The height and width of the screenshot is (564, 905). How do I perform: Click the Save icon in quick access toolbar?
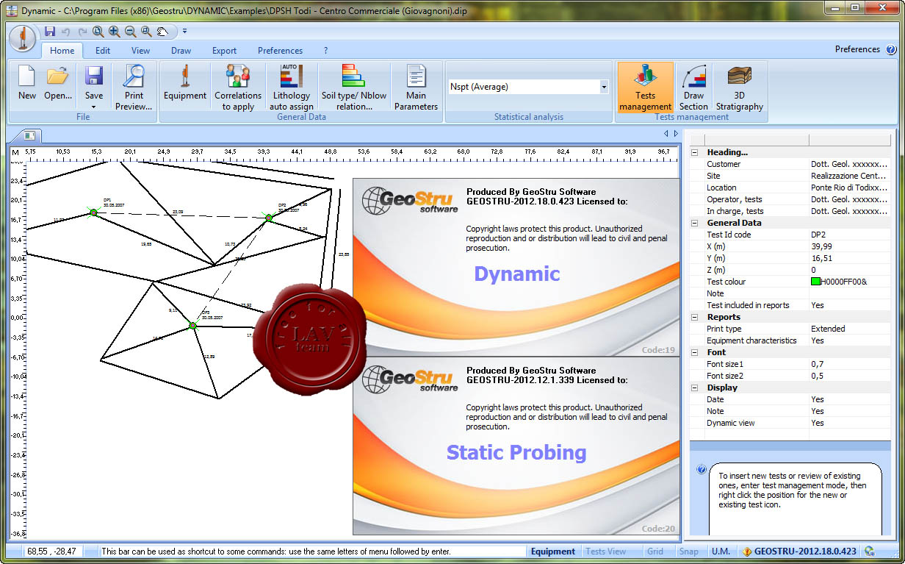click(50, 31)
